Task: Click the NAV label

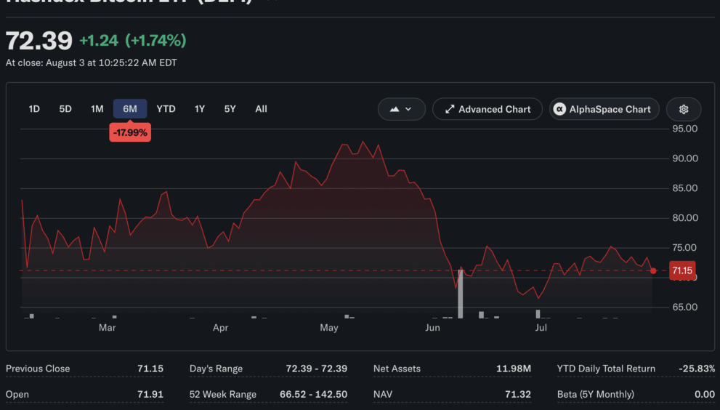Action: (x=383, y=395)
